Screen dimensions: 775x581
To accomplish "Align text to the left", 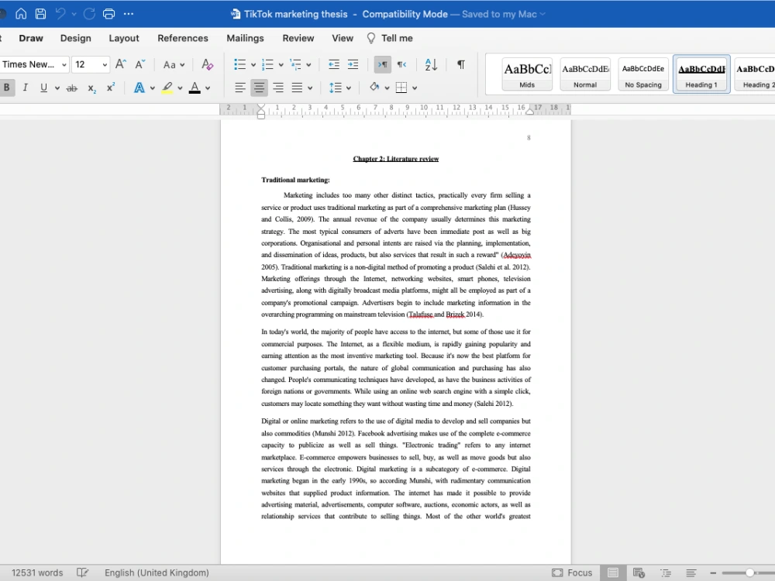I will (239, 88).
